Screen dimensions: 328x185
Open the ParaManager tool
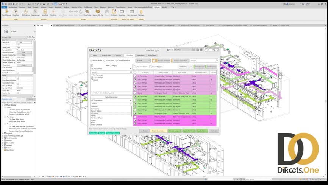click(35, 12)
